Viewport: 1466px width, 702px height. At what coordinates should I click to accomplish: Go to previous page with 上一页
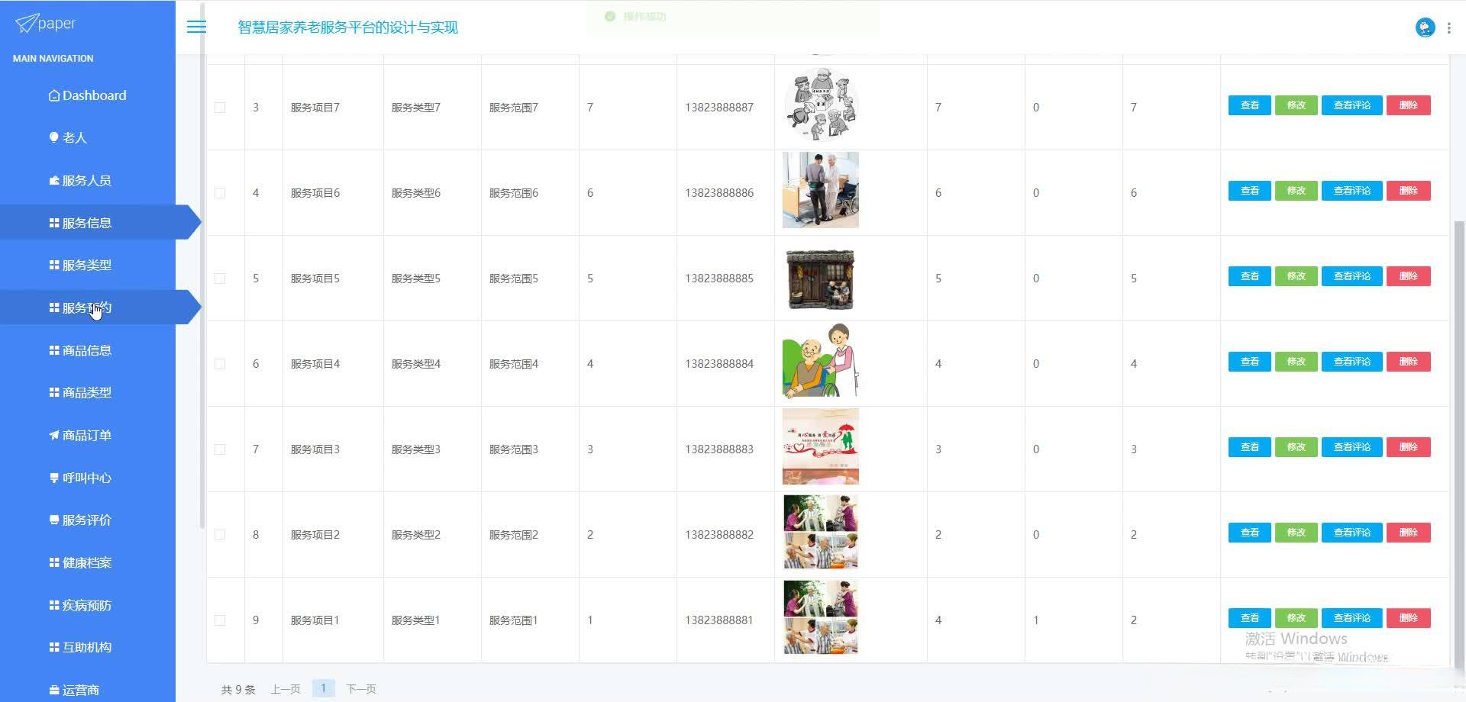tap(286, 689)
